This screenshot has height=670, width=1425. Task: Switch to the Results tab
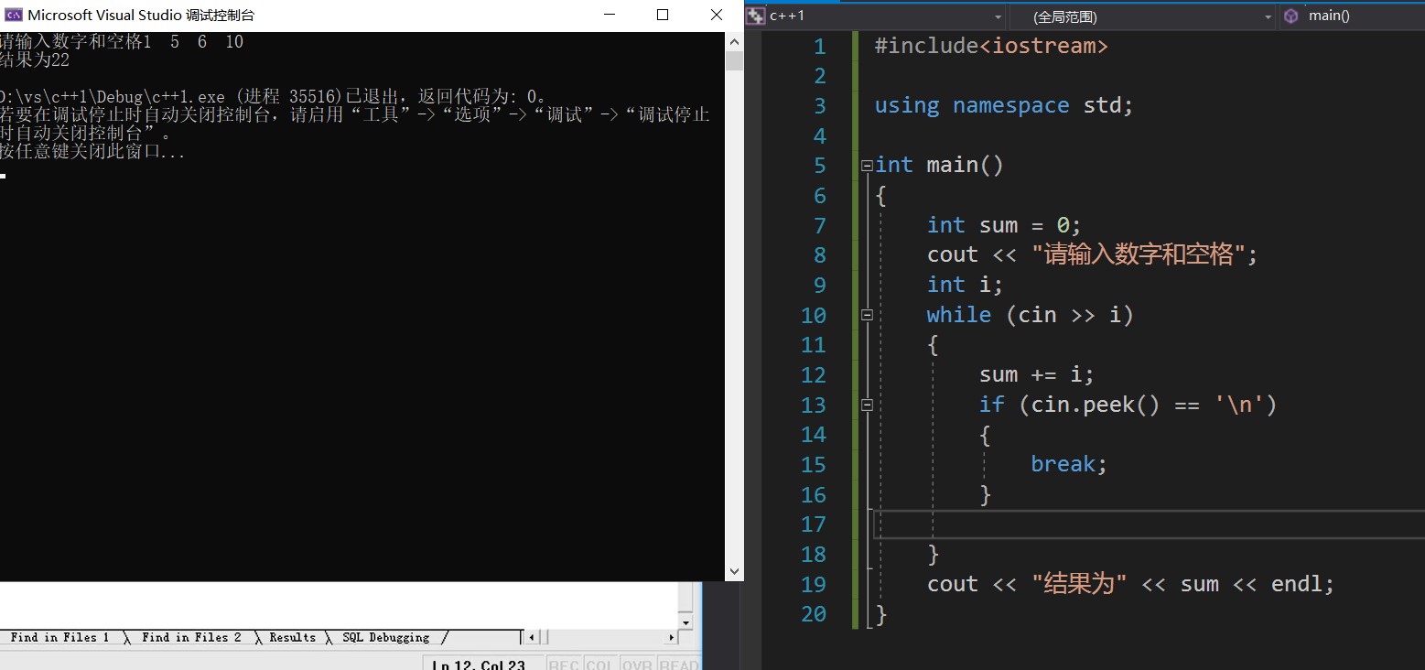[x=292, y=637]
